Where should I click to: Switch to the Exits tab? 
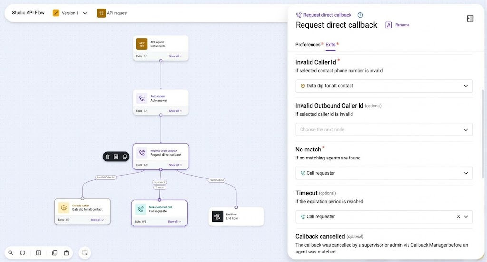tap(330, 44)
